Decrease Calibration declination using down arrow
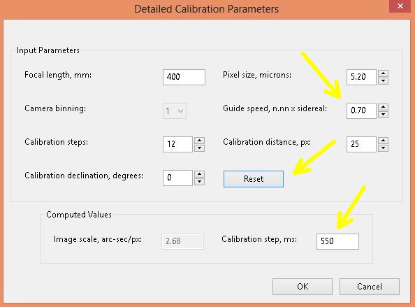 [x=200, y=182]
